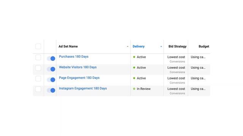Sort by the Delivery column header
Screen dimensions: 243x136
tap(139, 46)
